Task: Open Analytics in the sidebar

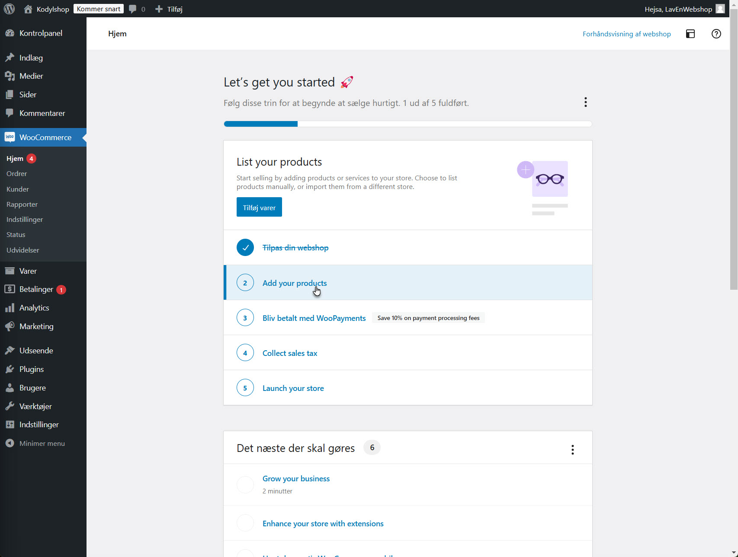Action: 34,308
